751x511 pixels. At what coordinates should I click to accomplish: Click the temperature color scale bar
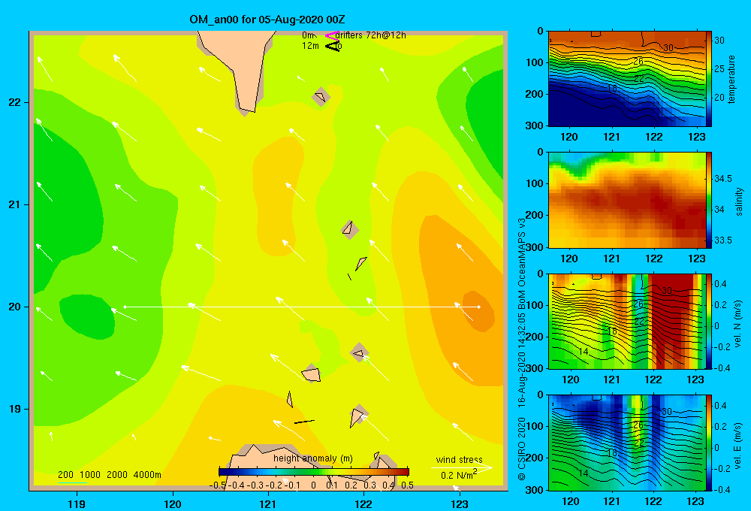[x=709, y=79]
